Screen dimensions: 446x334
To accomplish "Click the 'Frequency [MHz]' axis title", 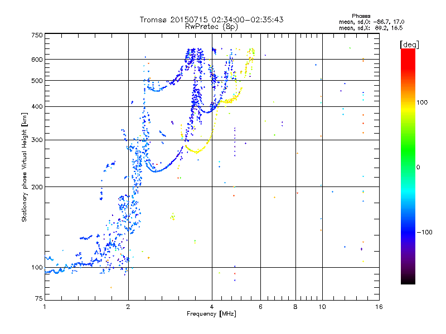I will pyautogui.click(x=211, y=314).
